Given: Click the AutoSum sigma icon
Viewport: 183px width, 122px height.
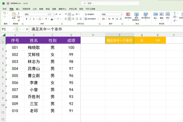Looking at the screenshot, I should tap(175, 13).
